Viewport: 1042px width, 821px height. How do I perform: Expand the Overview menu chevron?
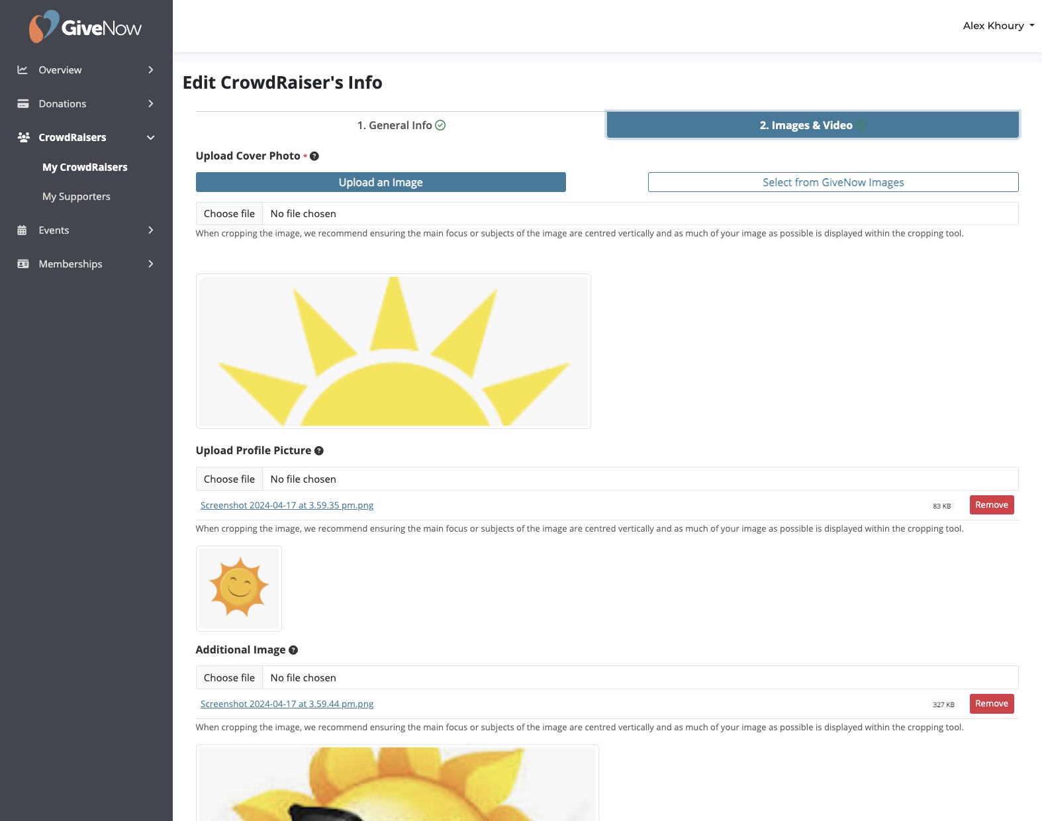[151, 70]
